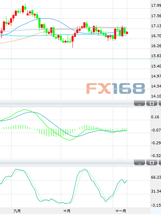Select the 九月 label on time axis
Image resolution: width=161 pixels, height=215 pixels.
[17, 211]
